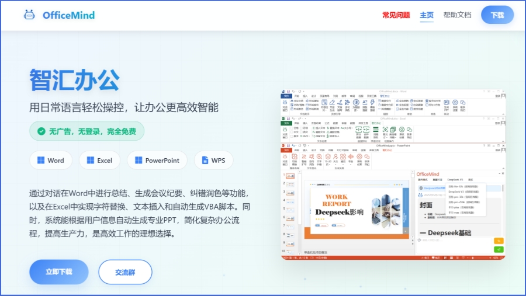
Task: Click the 下载 button in header
Action: [x=497, y=15]
